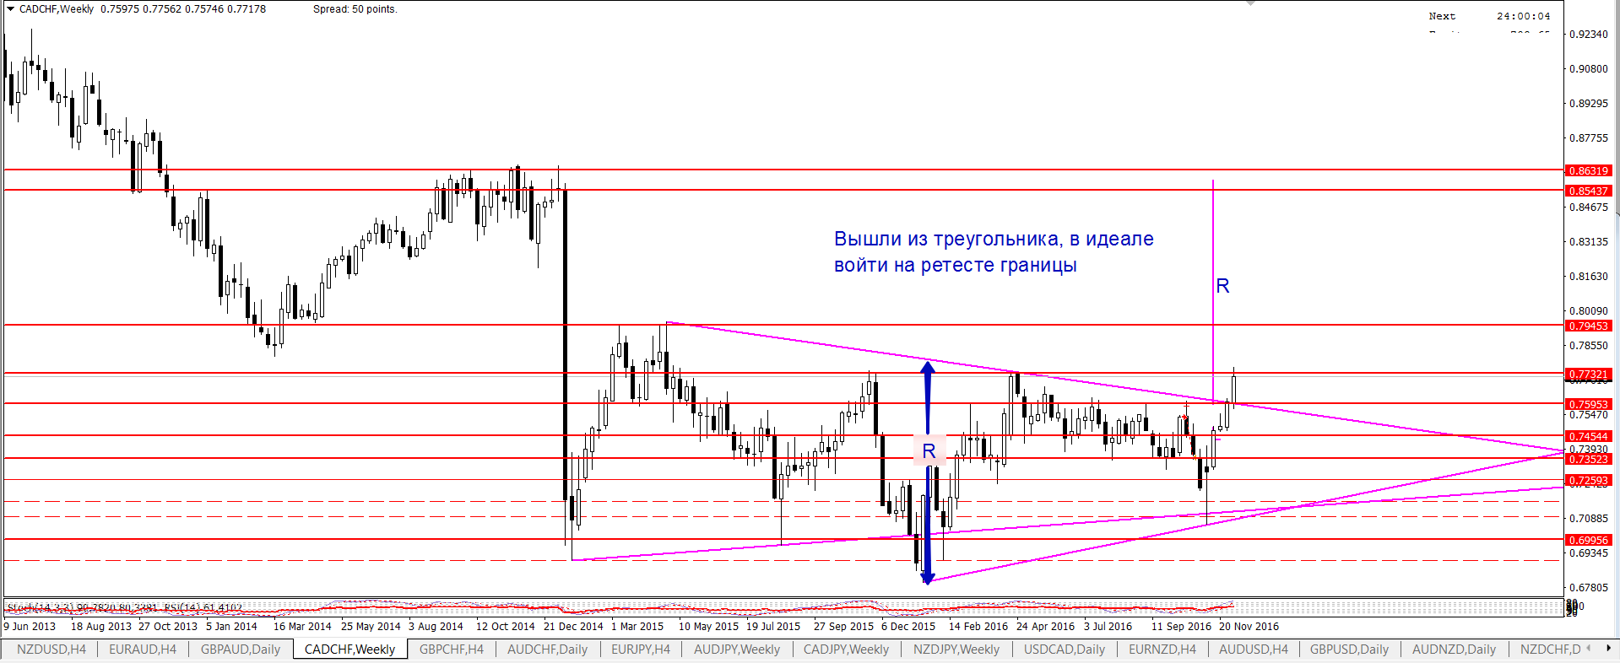Click the red 0.86319 price level label

[x=1589, y=170]
